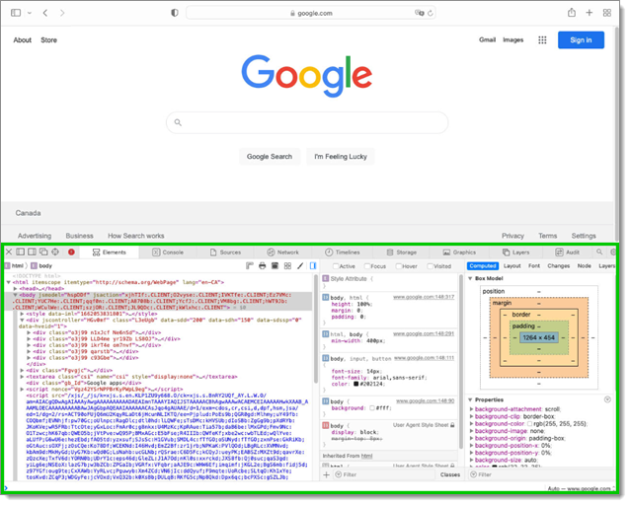Click the Safari share icon

click(x=572, y=13)
